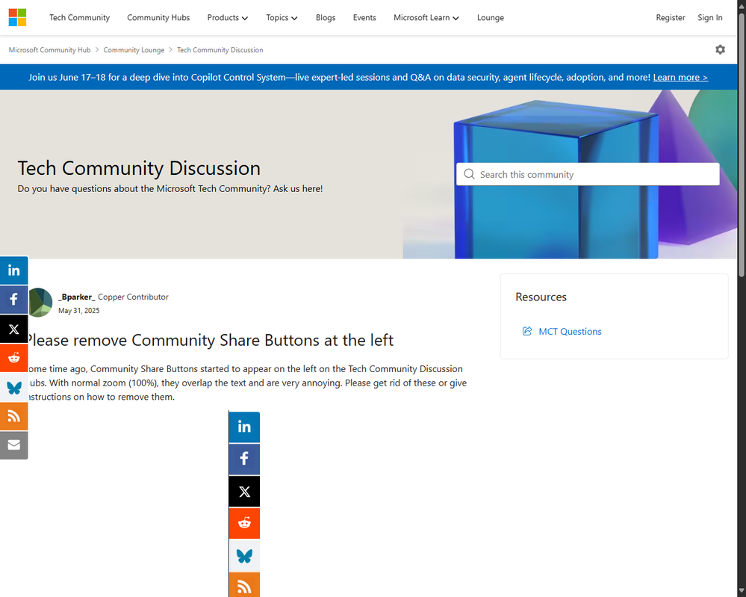Open _Bparker_ author profile link
Image resolution: width=746 pixels, height=597 pixels.
(x=77, y=297)
